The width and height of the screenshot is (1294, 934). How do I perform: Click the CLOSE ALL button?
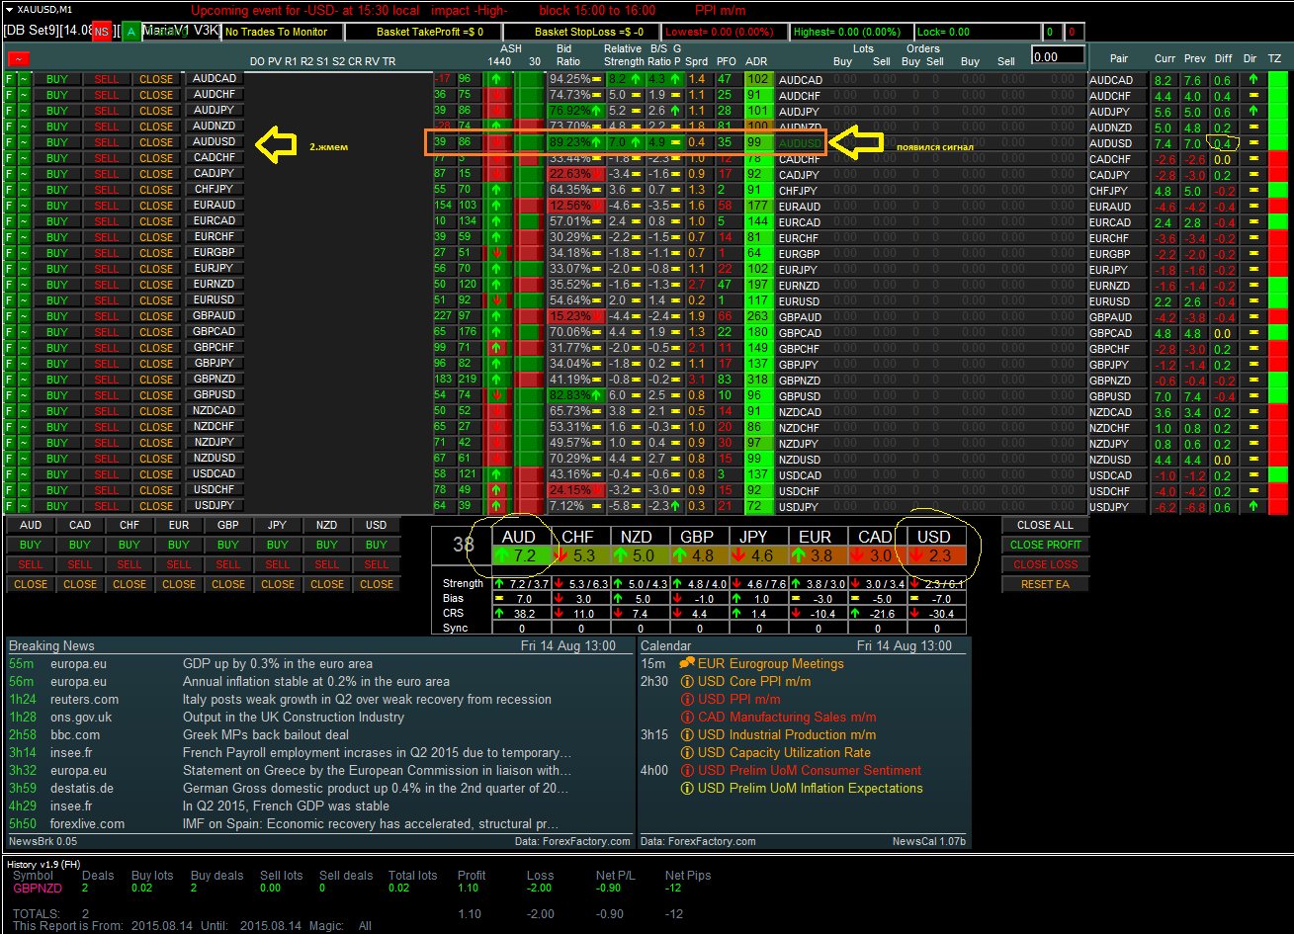tap(1045, 525)
